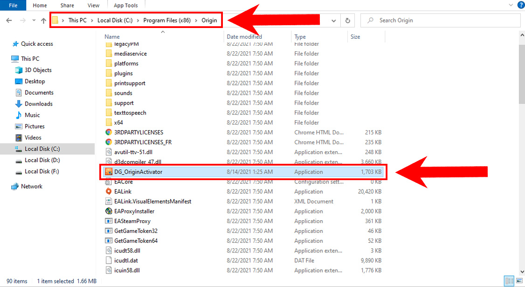Select icudt58.dll file icon
Image resolution: width=525 pixels, height=287 pixels.
(109, 251)
